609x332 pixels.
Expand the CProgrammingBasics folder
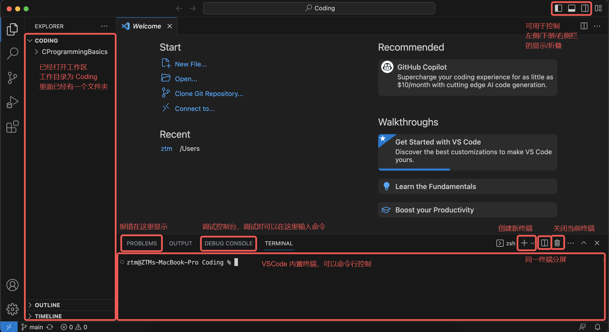70,52
